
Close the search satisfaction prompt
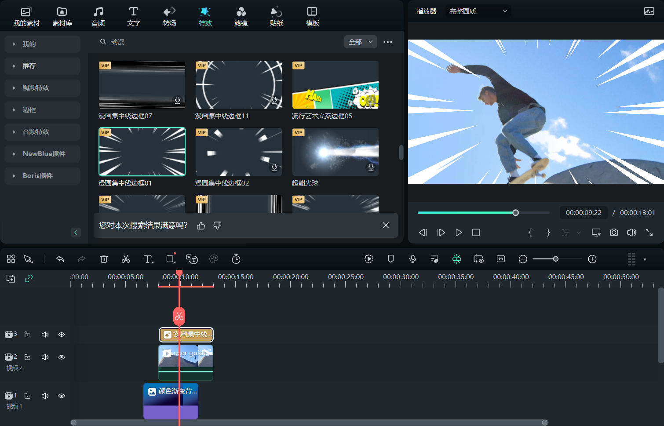[386, 226]
